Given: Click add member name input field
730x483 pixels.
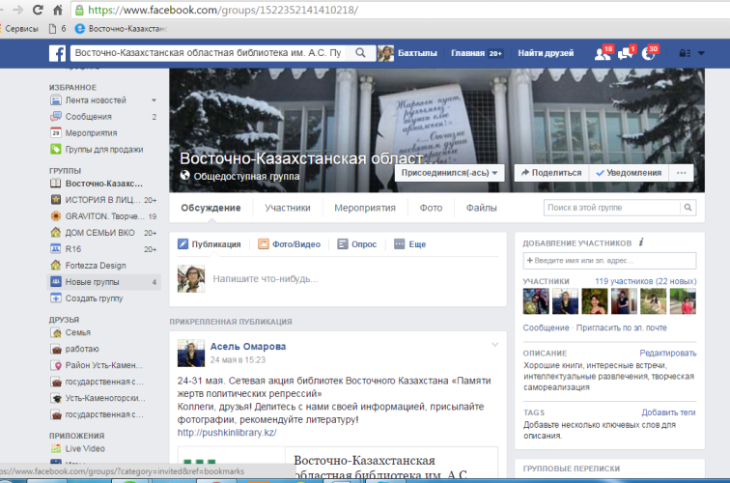Looking at the screenshot, I should (609, 261).
